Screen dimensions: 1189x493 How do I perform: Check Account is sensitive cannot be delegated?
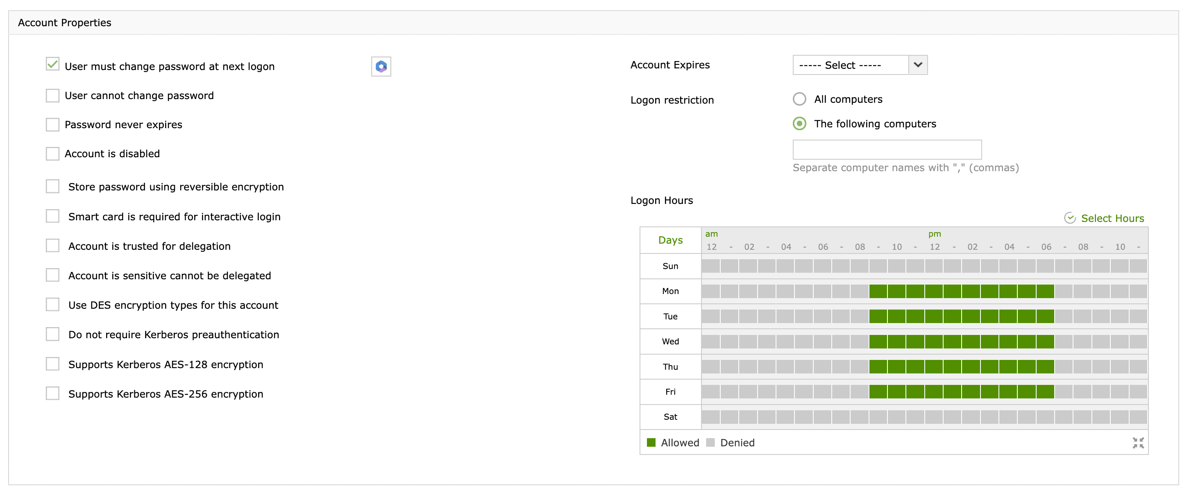(x=52, y=275)
